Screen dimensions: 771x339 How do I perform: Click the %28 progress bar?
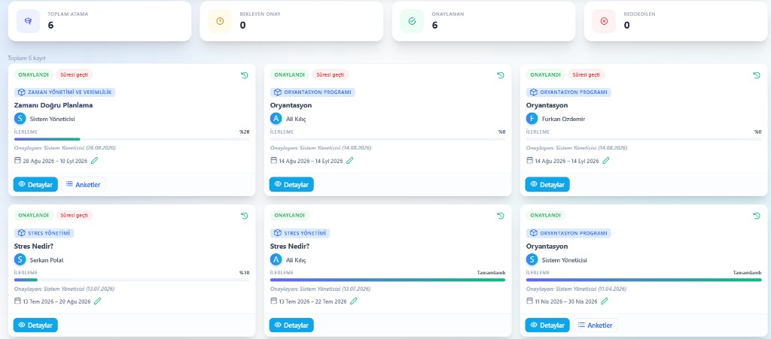pos(132,139)
